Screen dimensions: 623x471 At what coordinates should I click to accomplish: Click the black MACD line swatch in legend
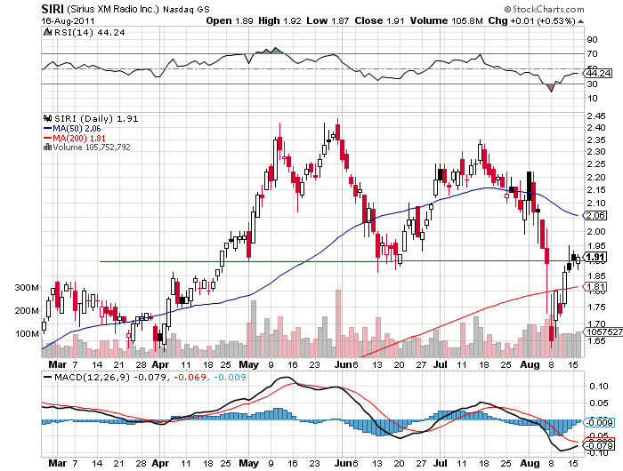coord(47,377)
